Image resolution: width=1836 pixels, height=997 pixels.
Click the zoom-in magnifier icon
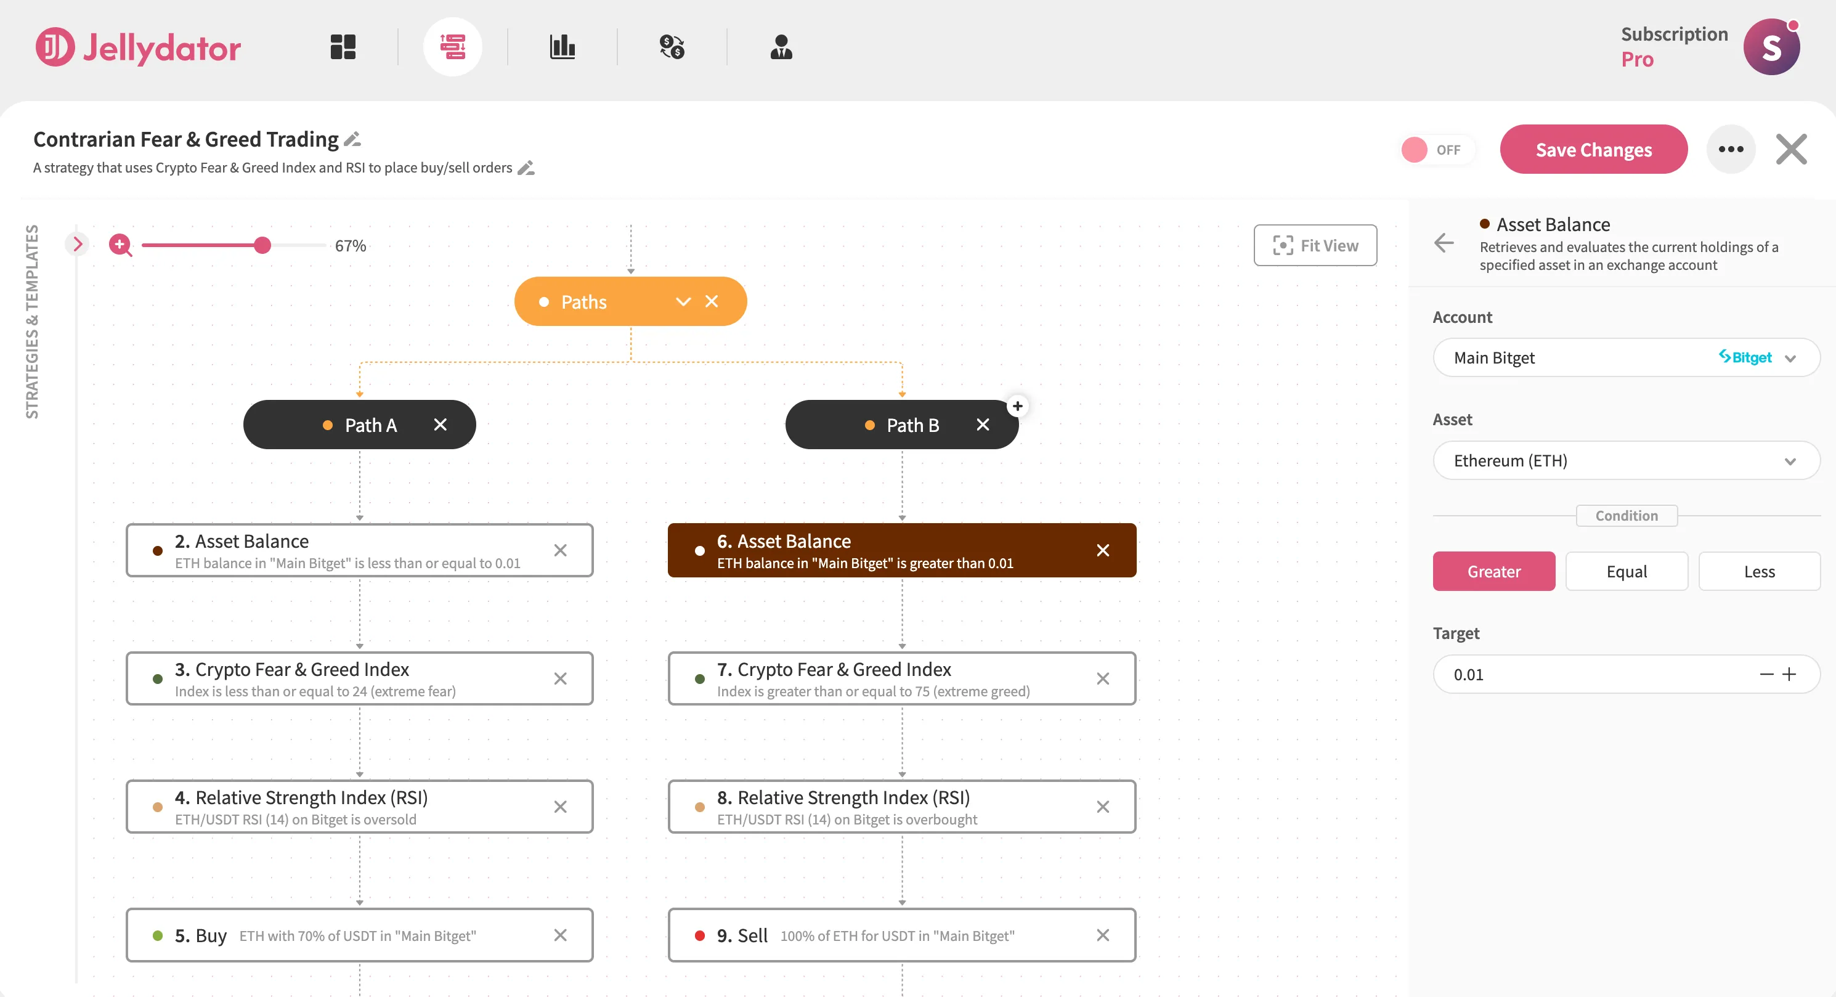tap(121, 245)
